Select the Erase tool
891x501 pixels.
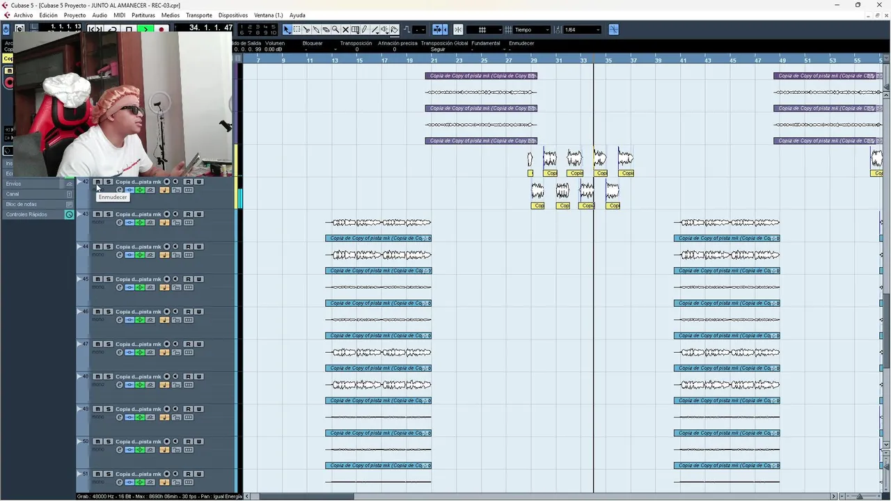pyautogui.click(x=326, y=30)
